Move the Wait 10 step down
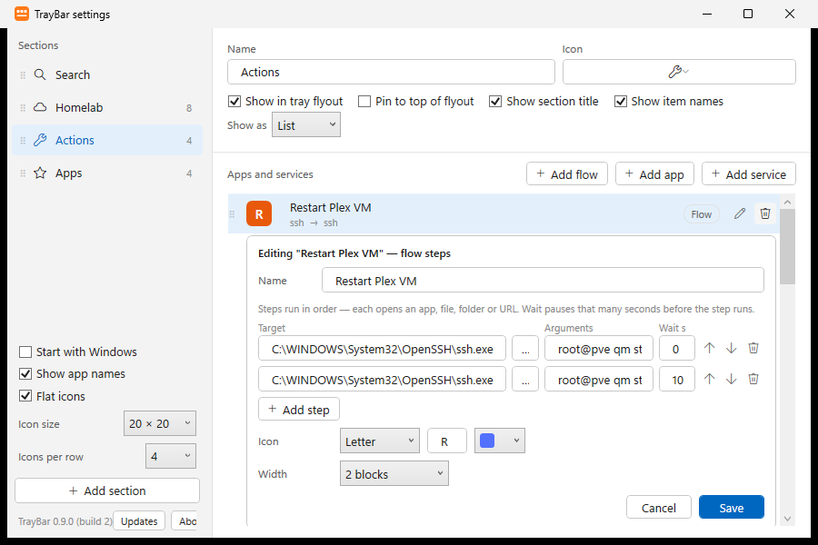 coord(732,379)
